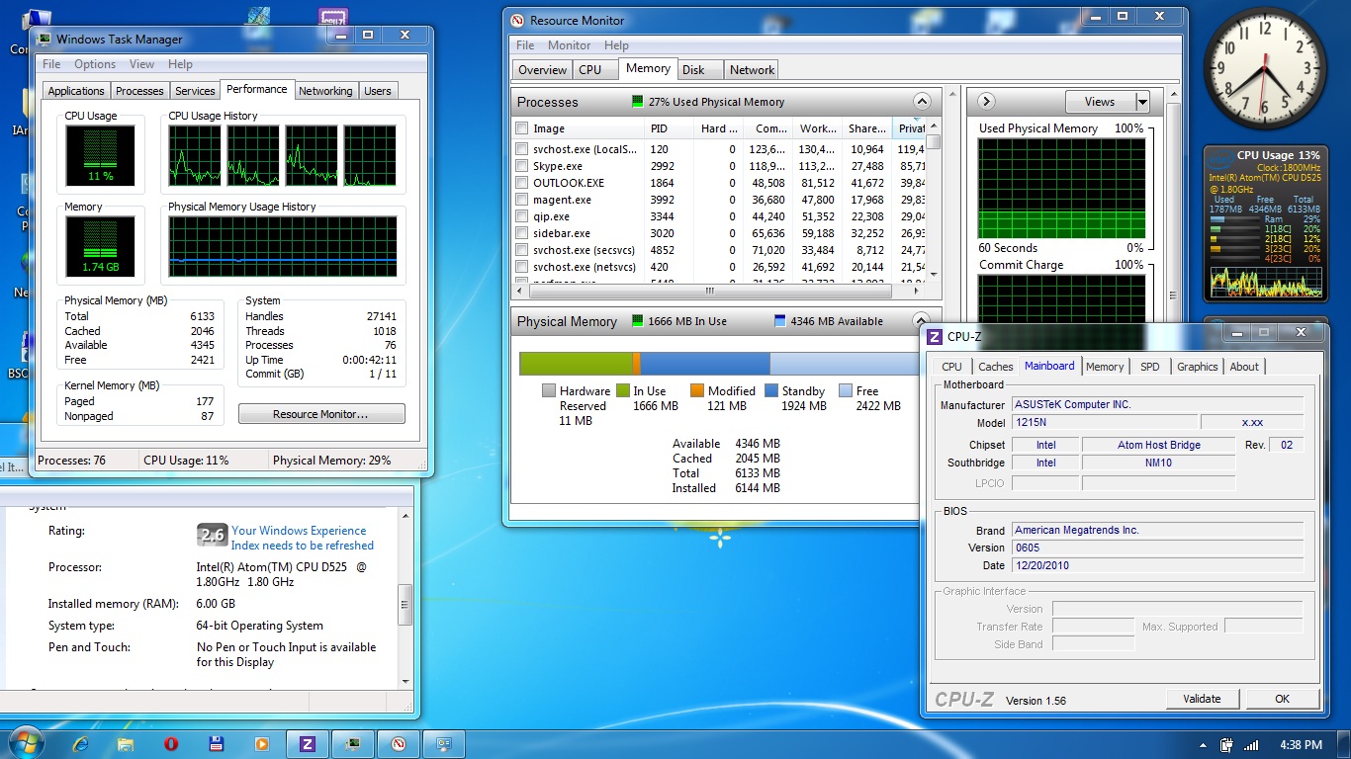Click the Windows Experience Index 2.6 badge

pos(212,535)
